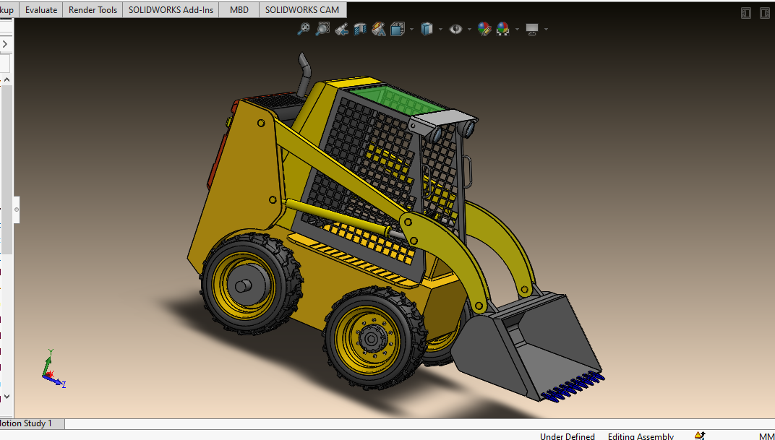775x440 pixels.
Task: Click the Apply Scene icon
Action: click(502, 29)
